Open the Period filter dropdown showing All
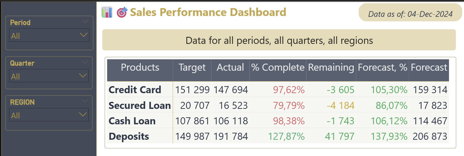Screen dimensions: 464x156 pyautogui.click(x=49, y=35)
